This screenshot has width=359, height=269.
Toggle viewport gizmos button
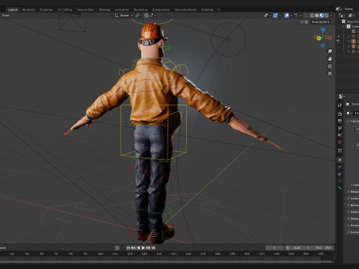tap(275, 16)
